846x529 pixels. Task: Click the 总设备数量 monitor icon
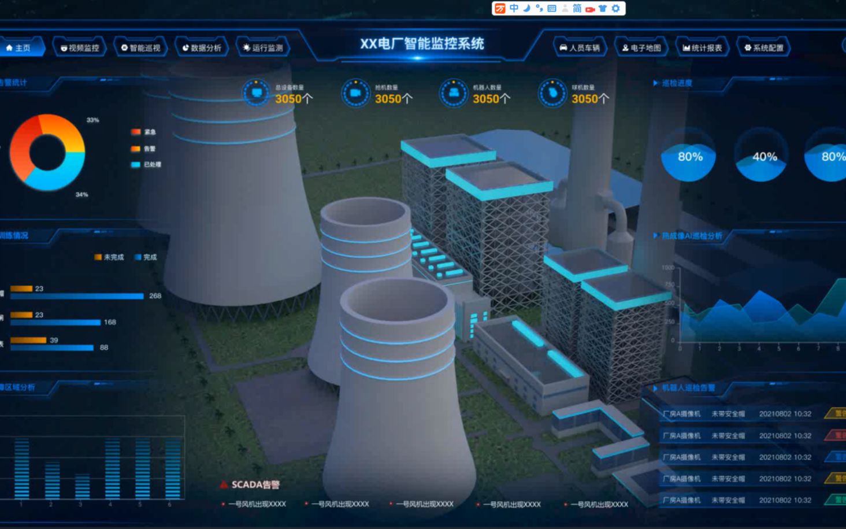point(256,93)
